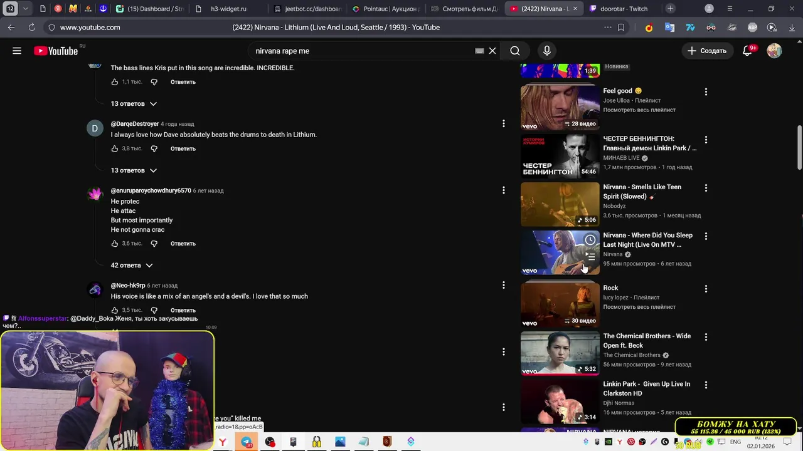Open options menu for 'He protec' comment

[x=503, y=190]
